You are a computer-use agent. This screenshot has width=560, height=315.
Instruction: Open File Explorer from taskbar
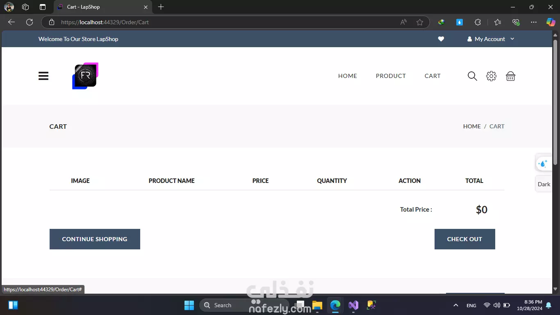point(317,305)
